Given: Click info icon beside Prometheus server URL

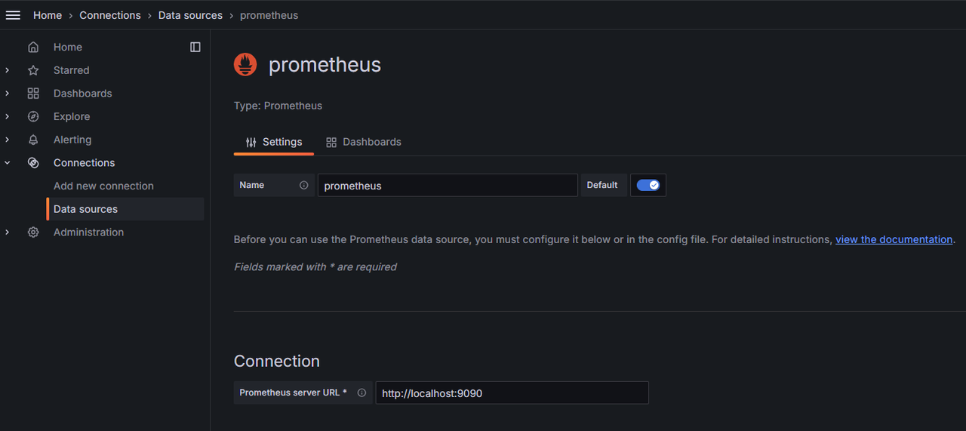Looking at the screenshot, I should 362,393.
